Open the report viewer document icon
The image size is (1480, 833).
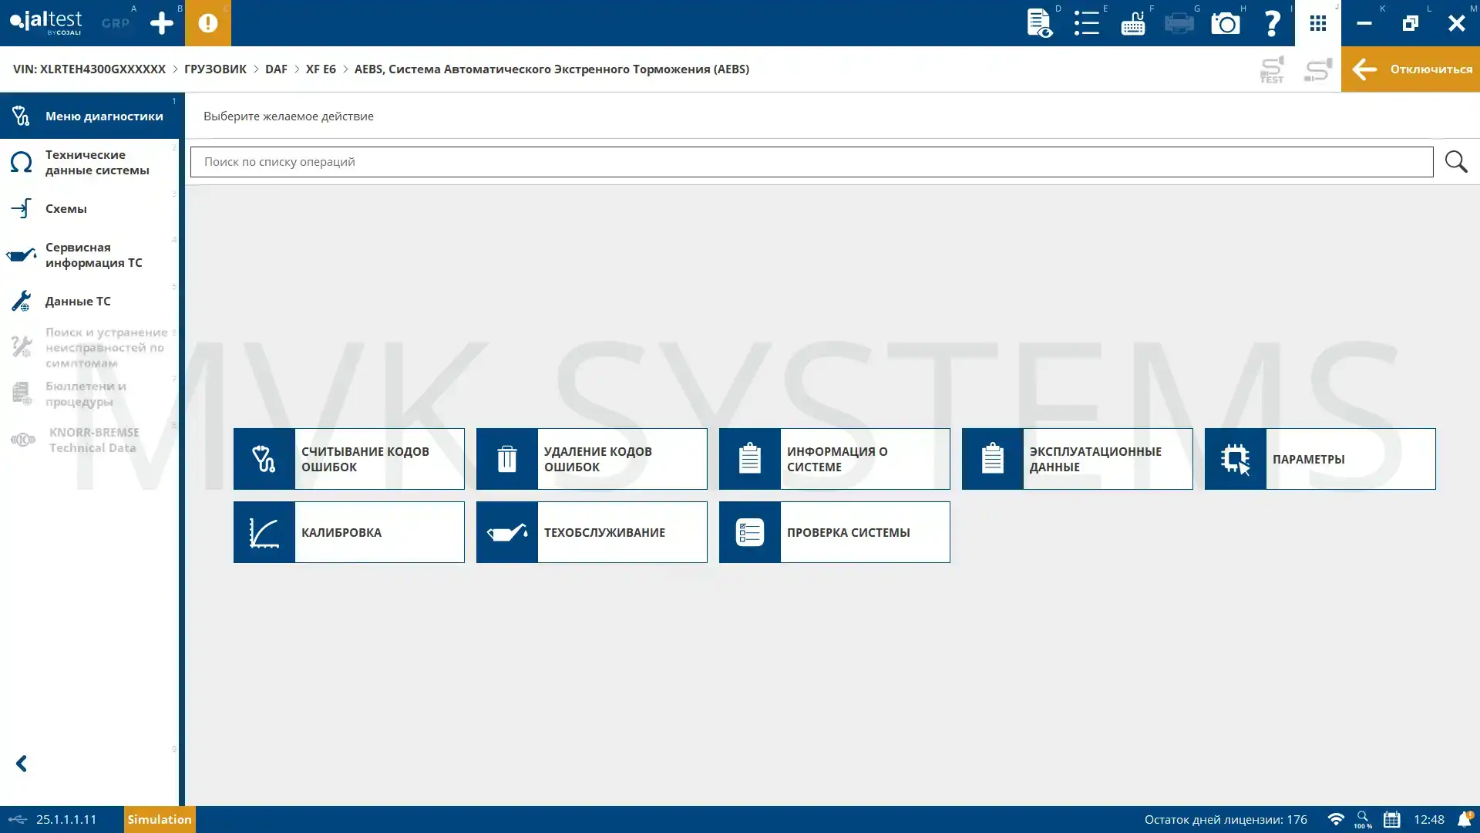[x=1040, y=23]
